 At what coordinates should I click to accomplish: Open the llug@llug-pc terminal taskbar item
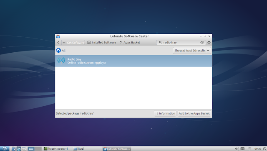click(55, 148)
